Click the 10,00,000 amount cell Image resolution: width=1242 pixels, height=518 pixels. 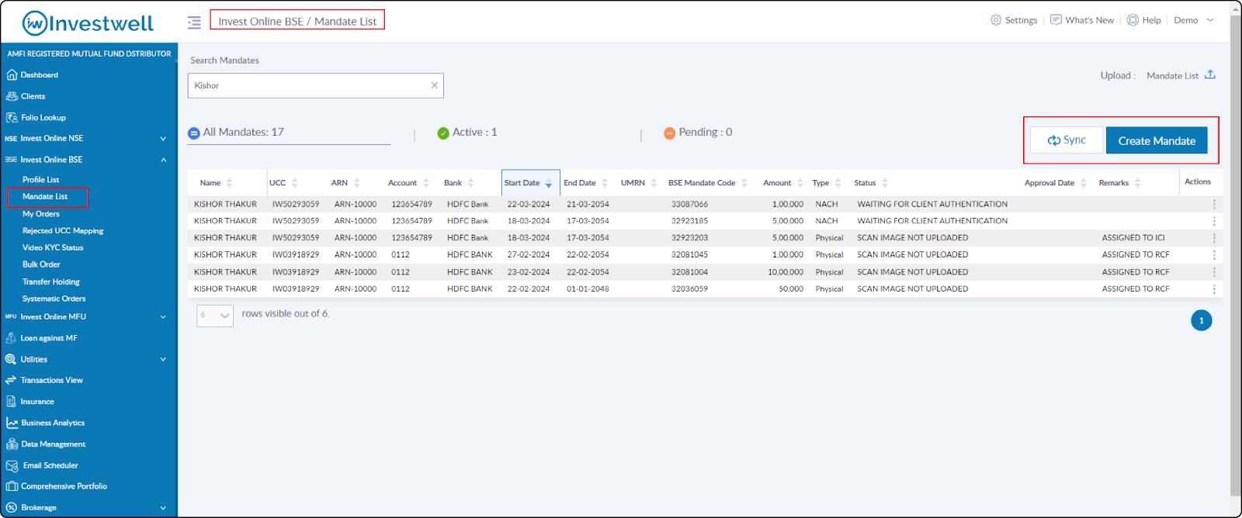click(786, 272)
